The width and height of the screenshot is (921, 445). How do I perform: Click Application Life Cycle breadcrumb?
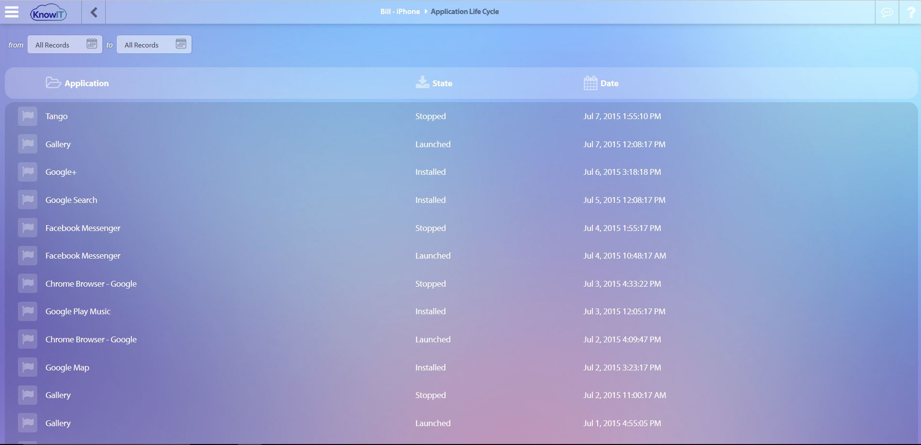tap(464, 12)
